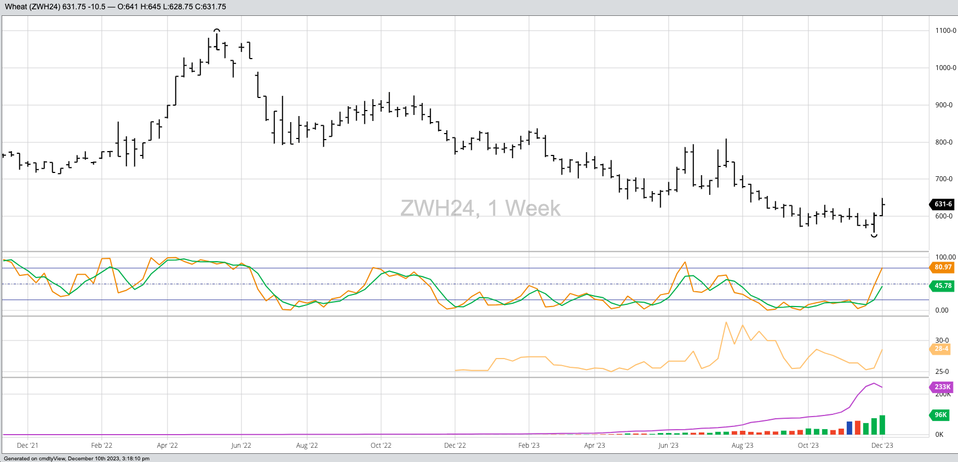Click the 800-0 price axis label

click(x=944, y=142)
